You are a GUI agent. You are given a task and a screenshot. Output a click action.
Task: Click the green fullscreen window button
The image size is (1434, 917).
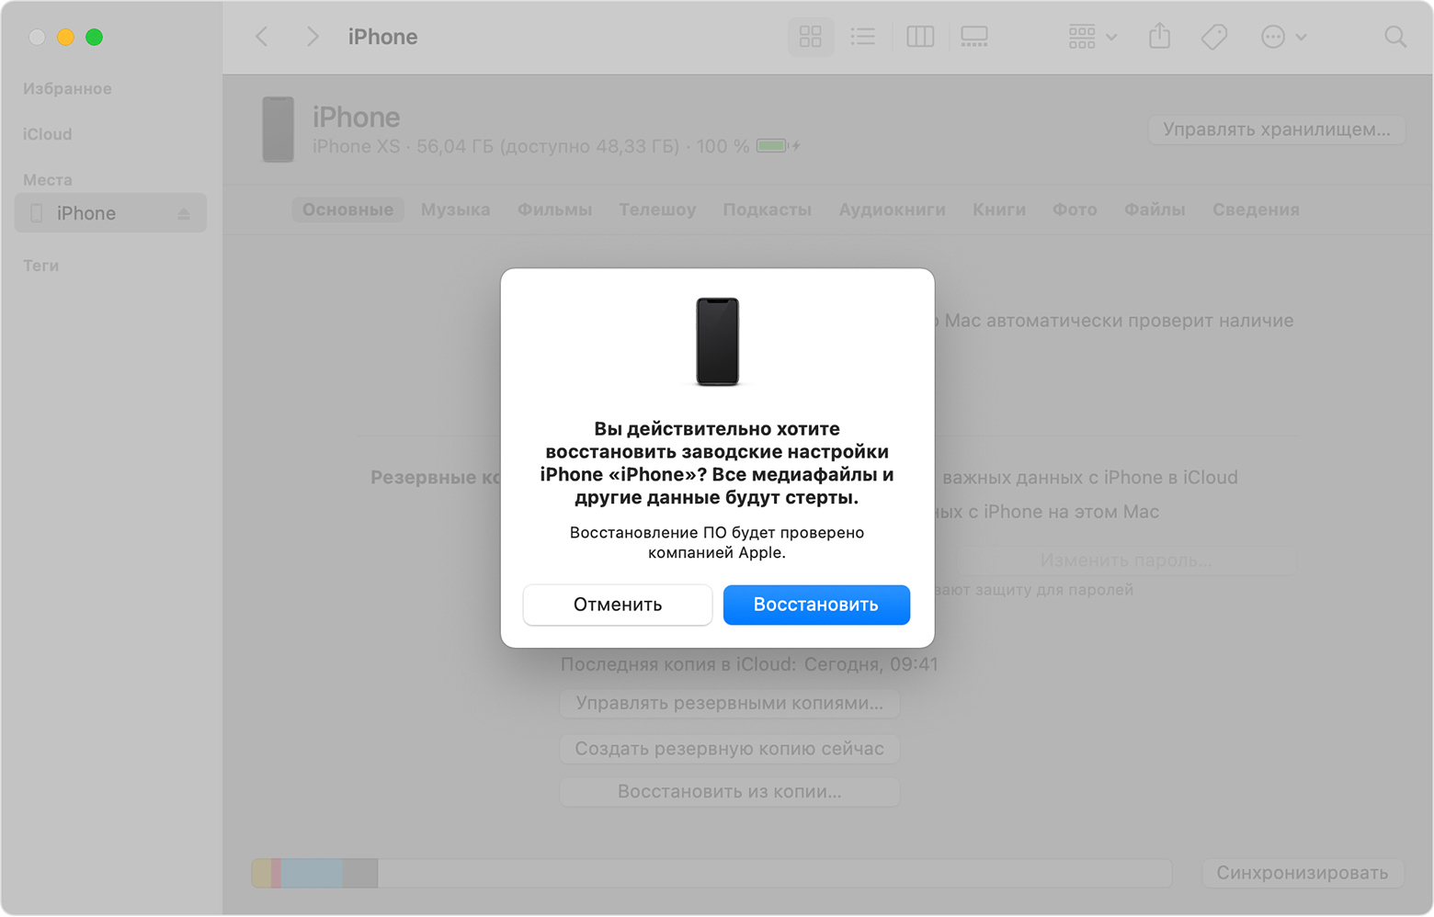pos(94,37)
